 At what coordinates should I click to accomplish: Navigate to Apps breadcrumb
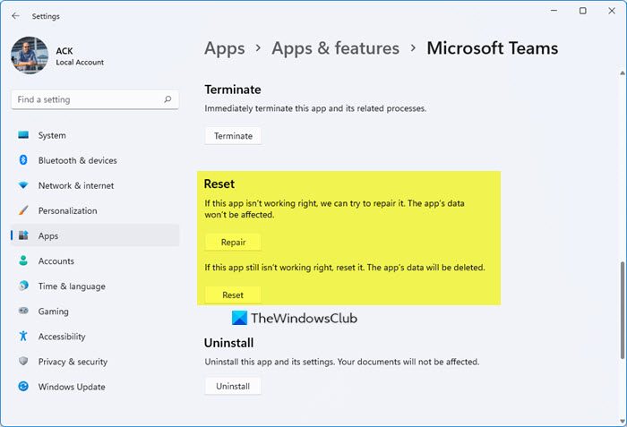point(225,48)
